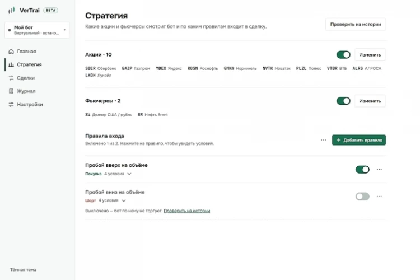This screenshot has width=420, height=280.
Task: Click the Фьючерсы · 2 heading
Action: pos(103,101)
